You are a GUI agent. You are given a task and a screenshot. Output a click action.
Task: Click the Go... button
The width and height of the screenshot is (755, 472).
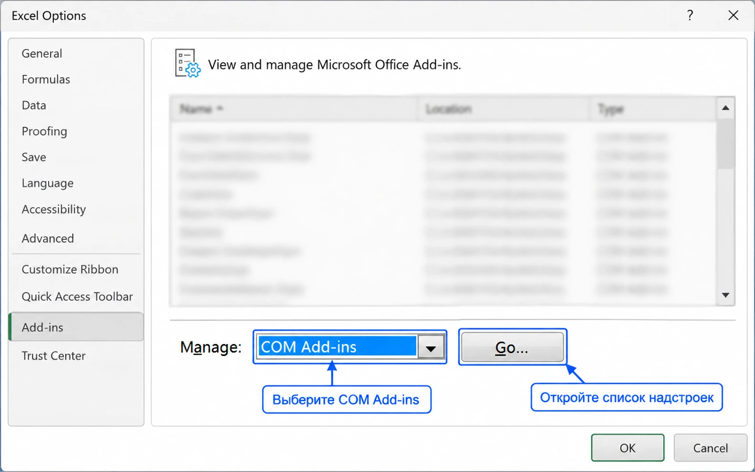coord(512,347)
